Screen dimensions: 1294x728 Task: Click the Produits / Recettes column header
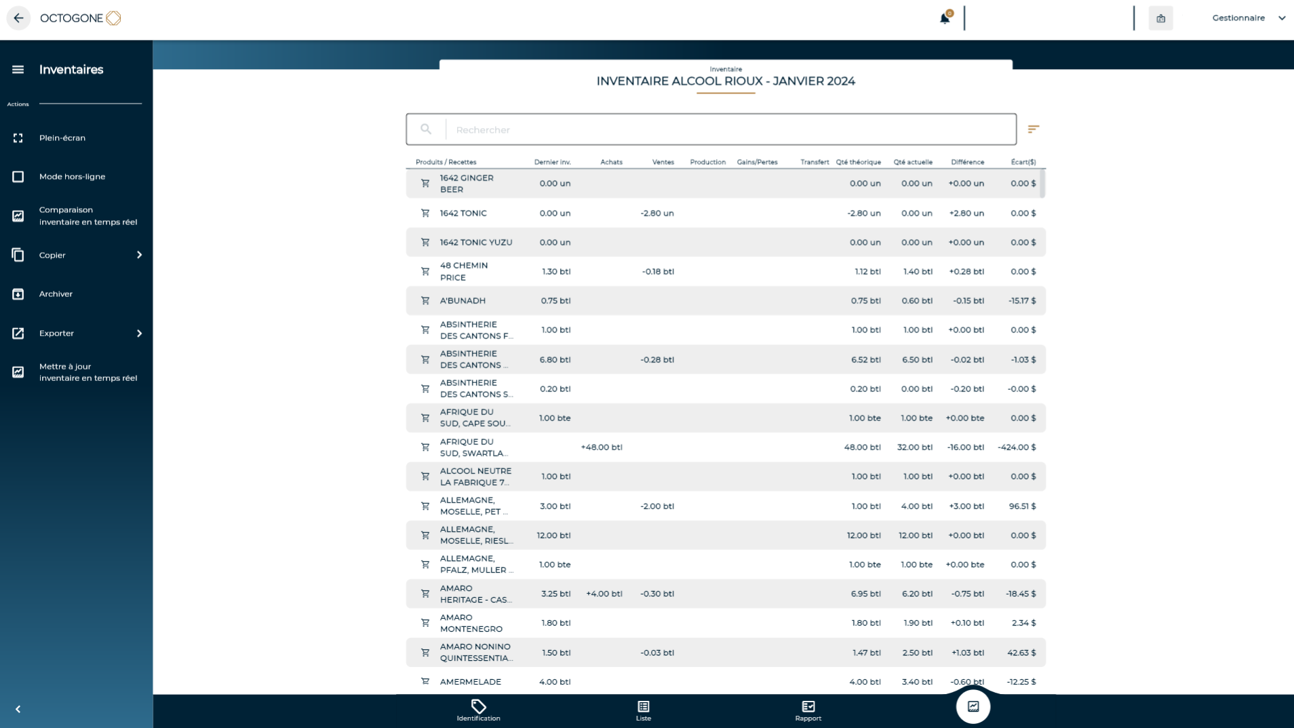tap(446, 162)
